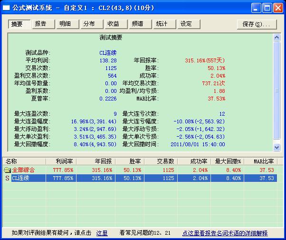Click the 这里 hyperlink
This screenshot has width=286, height=240.
point(102,233)
